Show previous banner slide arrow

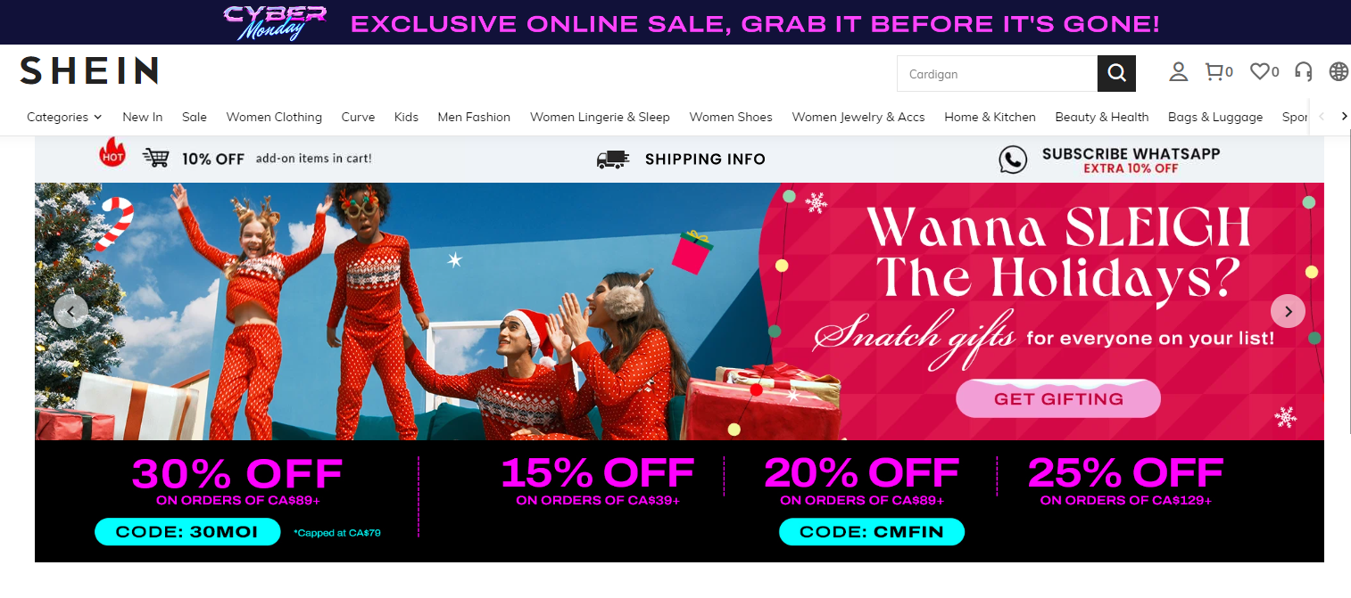point(70,311)
